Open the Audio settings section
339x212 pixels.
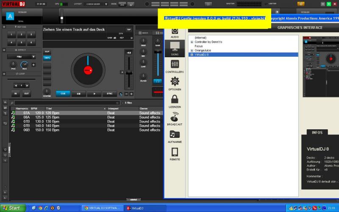175,32
